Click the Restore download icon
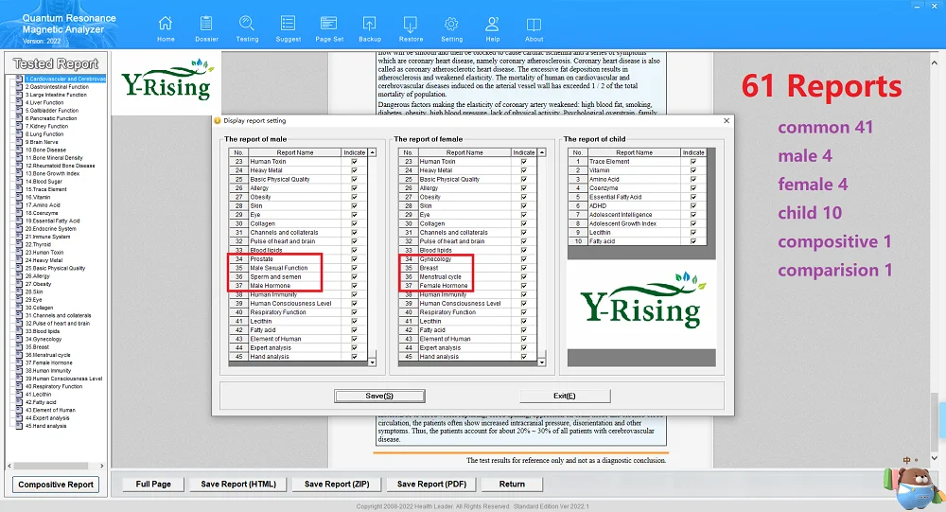This screenshot has width=946, height=512. pyautogui.click(x=411, y=24)
